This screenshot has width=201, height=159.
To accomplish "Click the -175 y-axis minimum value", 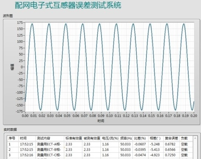I will pos(19,111).
